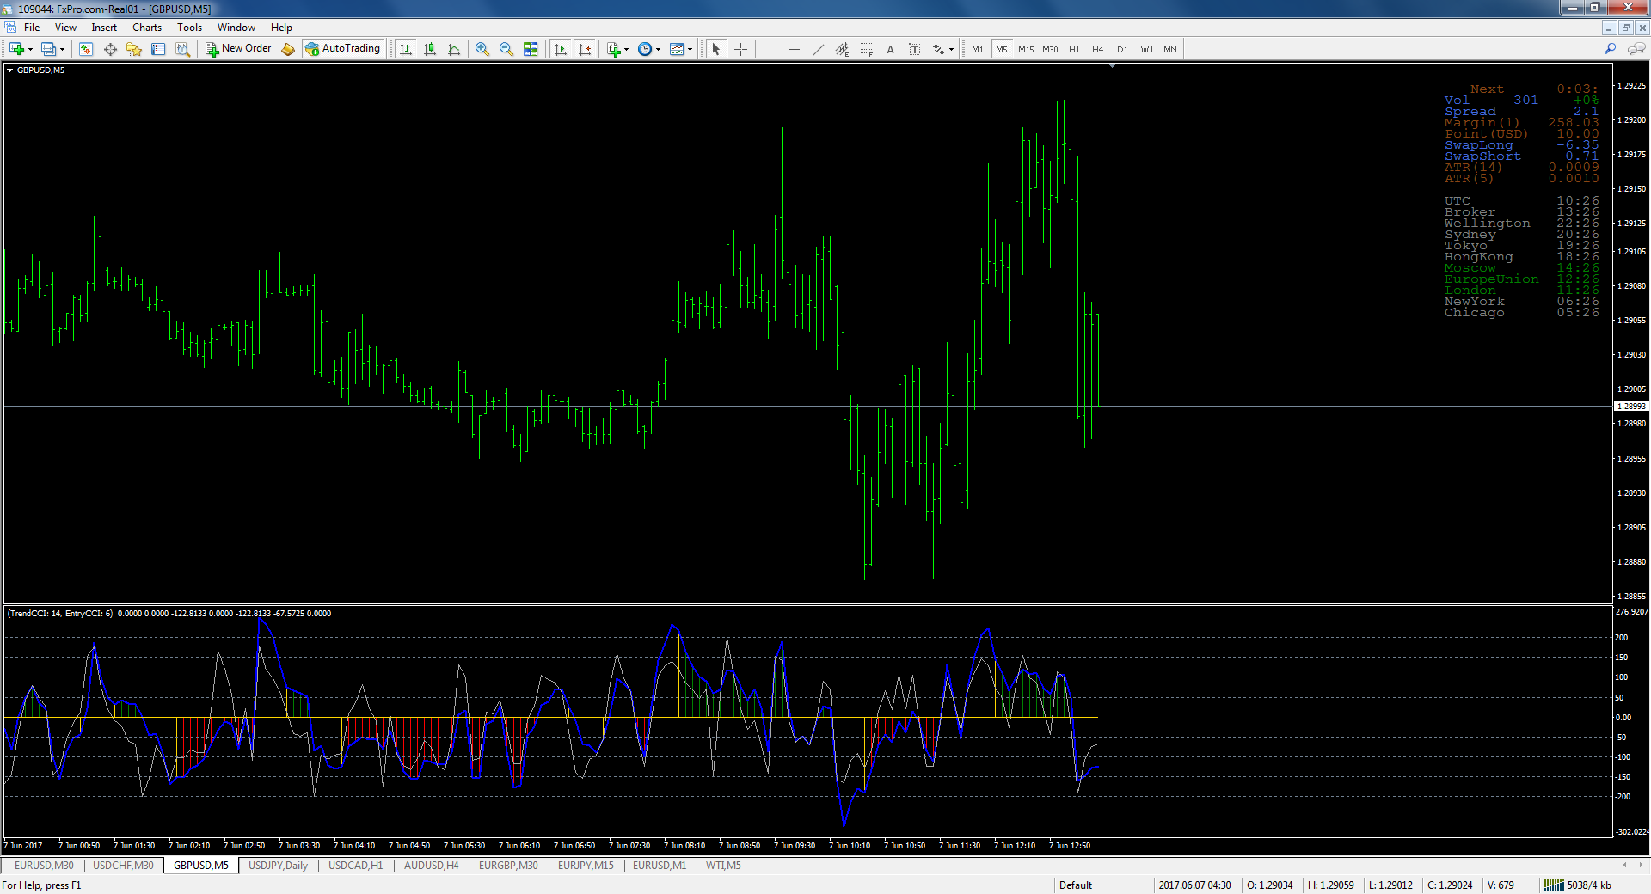Expand the GBPUSD,M5 chart title arrow
This screenshot has width=1651, height=894.
pos(10,70)
